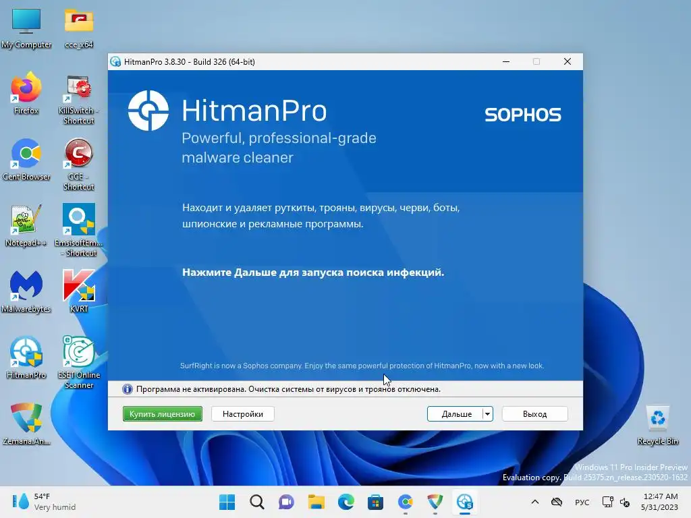Close the HitmanPro window

(568, 61)
